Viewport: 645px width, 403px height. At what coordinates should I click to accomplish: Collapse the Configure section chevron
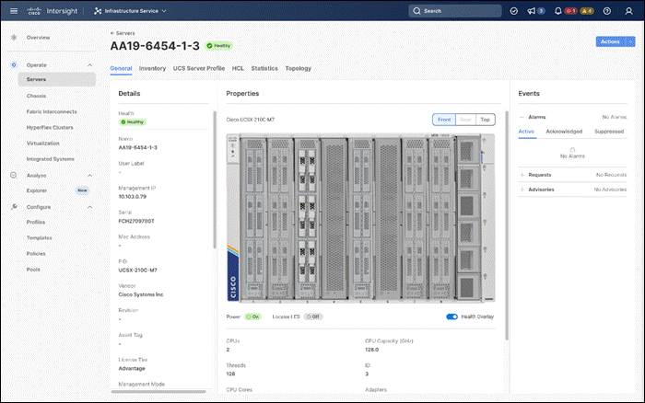89,207
